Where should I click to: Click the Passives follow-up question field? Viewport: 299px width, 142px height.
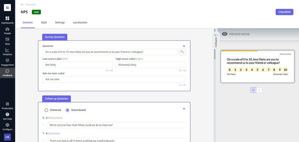click(x=116, y=140)
